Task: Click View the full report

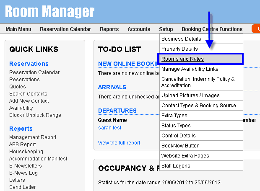Action: [119, 143]
